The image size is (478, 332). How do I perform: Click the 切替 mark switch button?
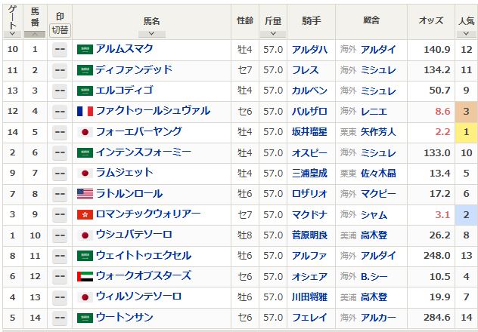coord(60,31)
